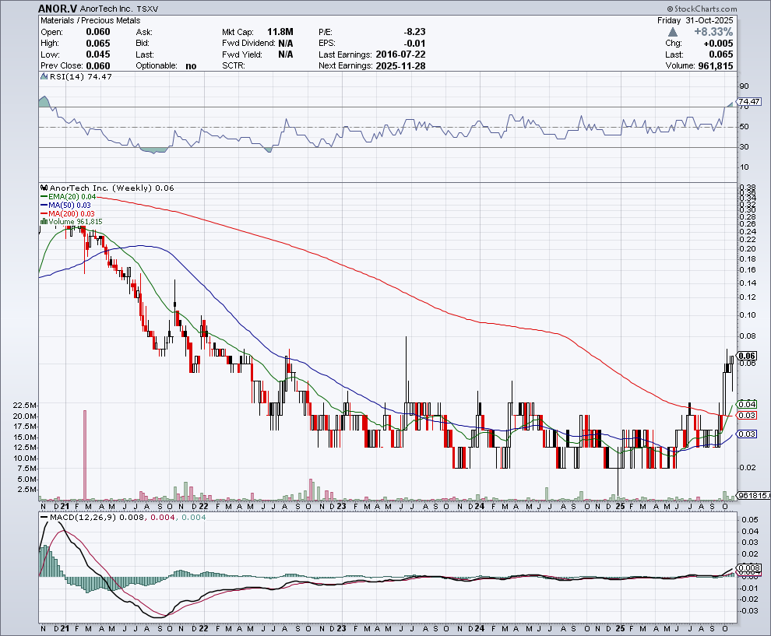Image resolution: width=771 pixels, height=636 pixels.
Task: Click the blue MA(50) legend line marker
Action: tap(44, 205)
